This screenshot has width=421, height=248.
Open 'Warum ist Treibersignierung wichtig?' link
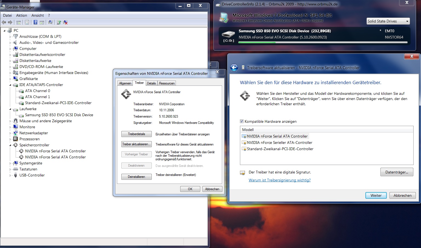tap(279, 180)
